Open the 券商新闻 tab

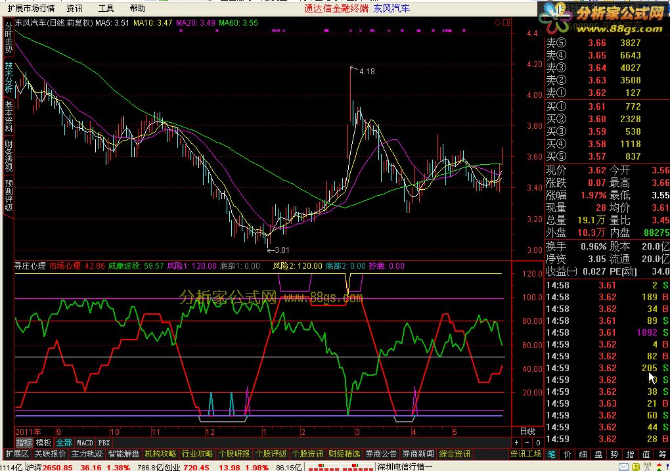(x=418, y=454)
